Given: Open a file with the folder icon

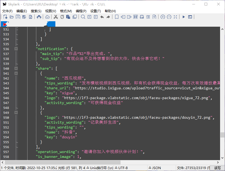Looking at the screenshot, I should tap(12, 17).
